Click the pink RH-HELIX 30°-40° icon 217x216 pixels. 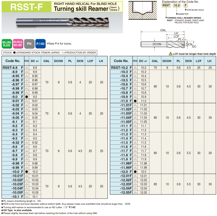pyautogui.click(x=18, y=44)
